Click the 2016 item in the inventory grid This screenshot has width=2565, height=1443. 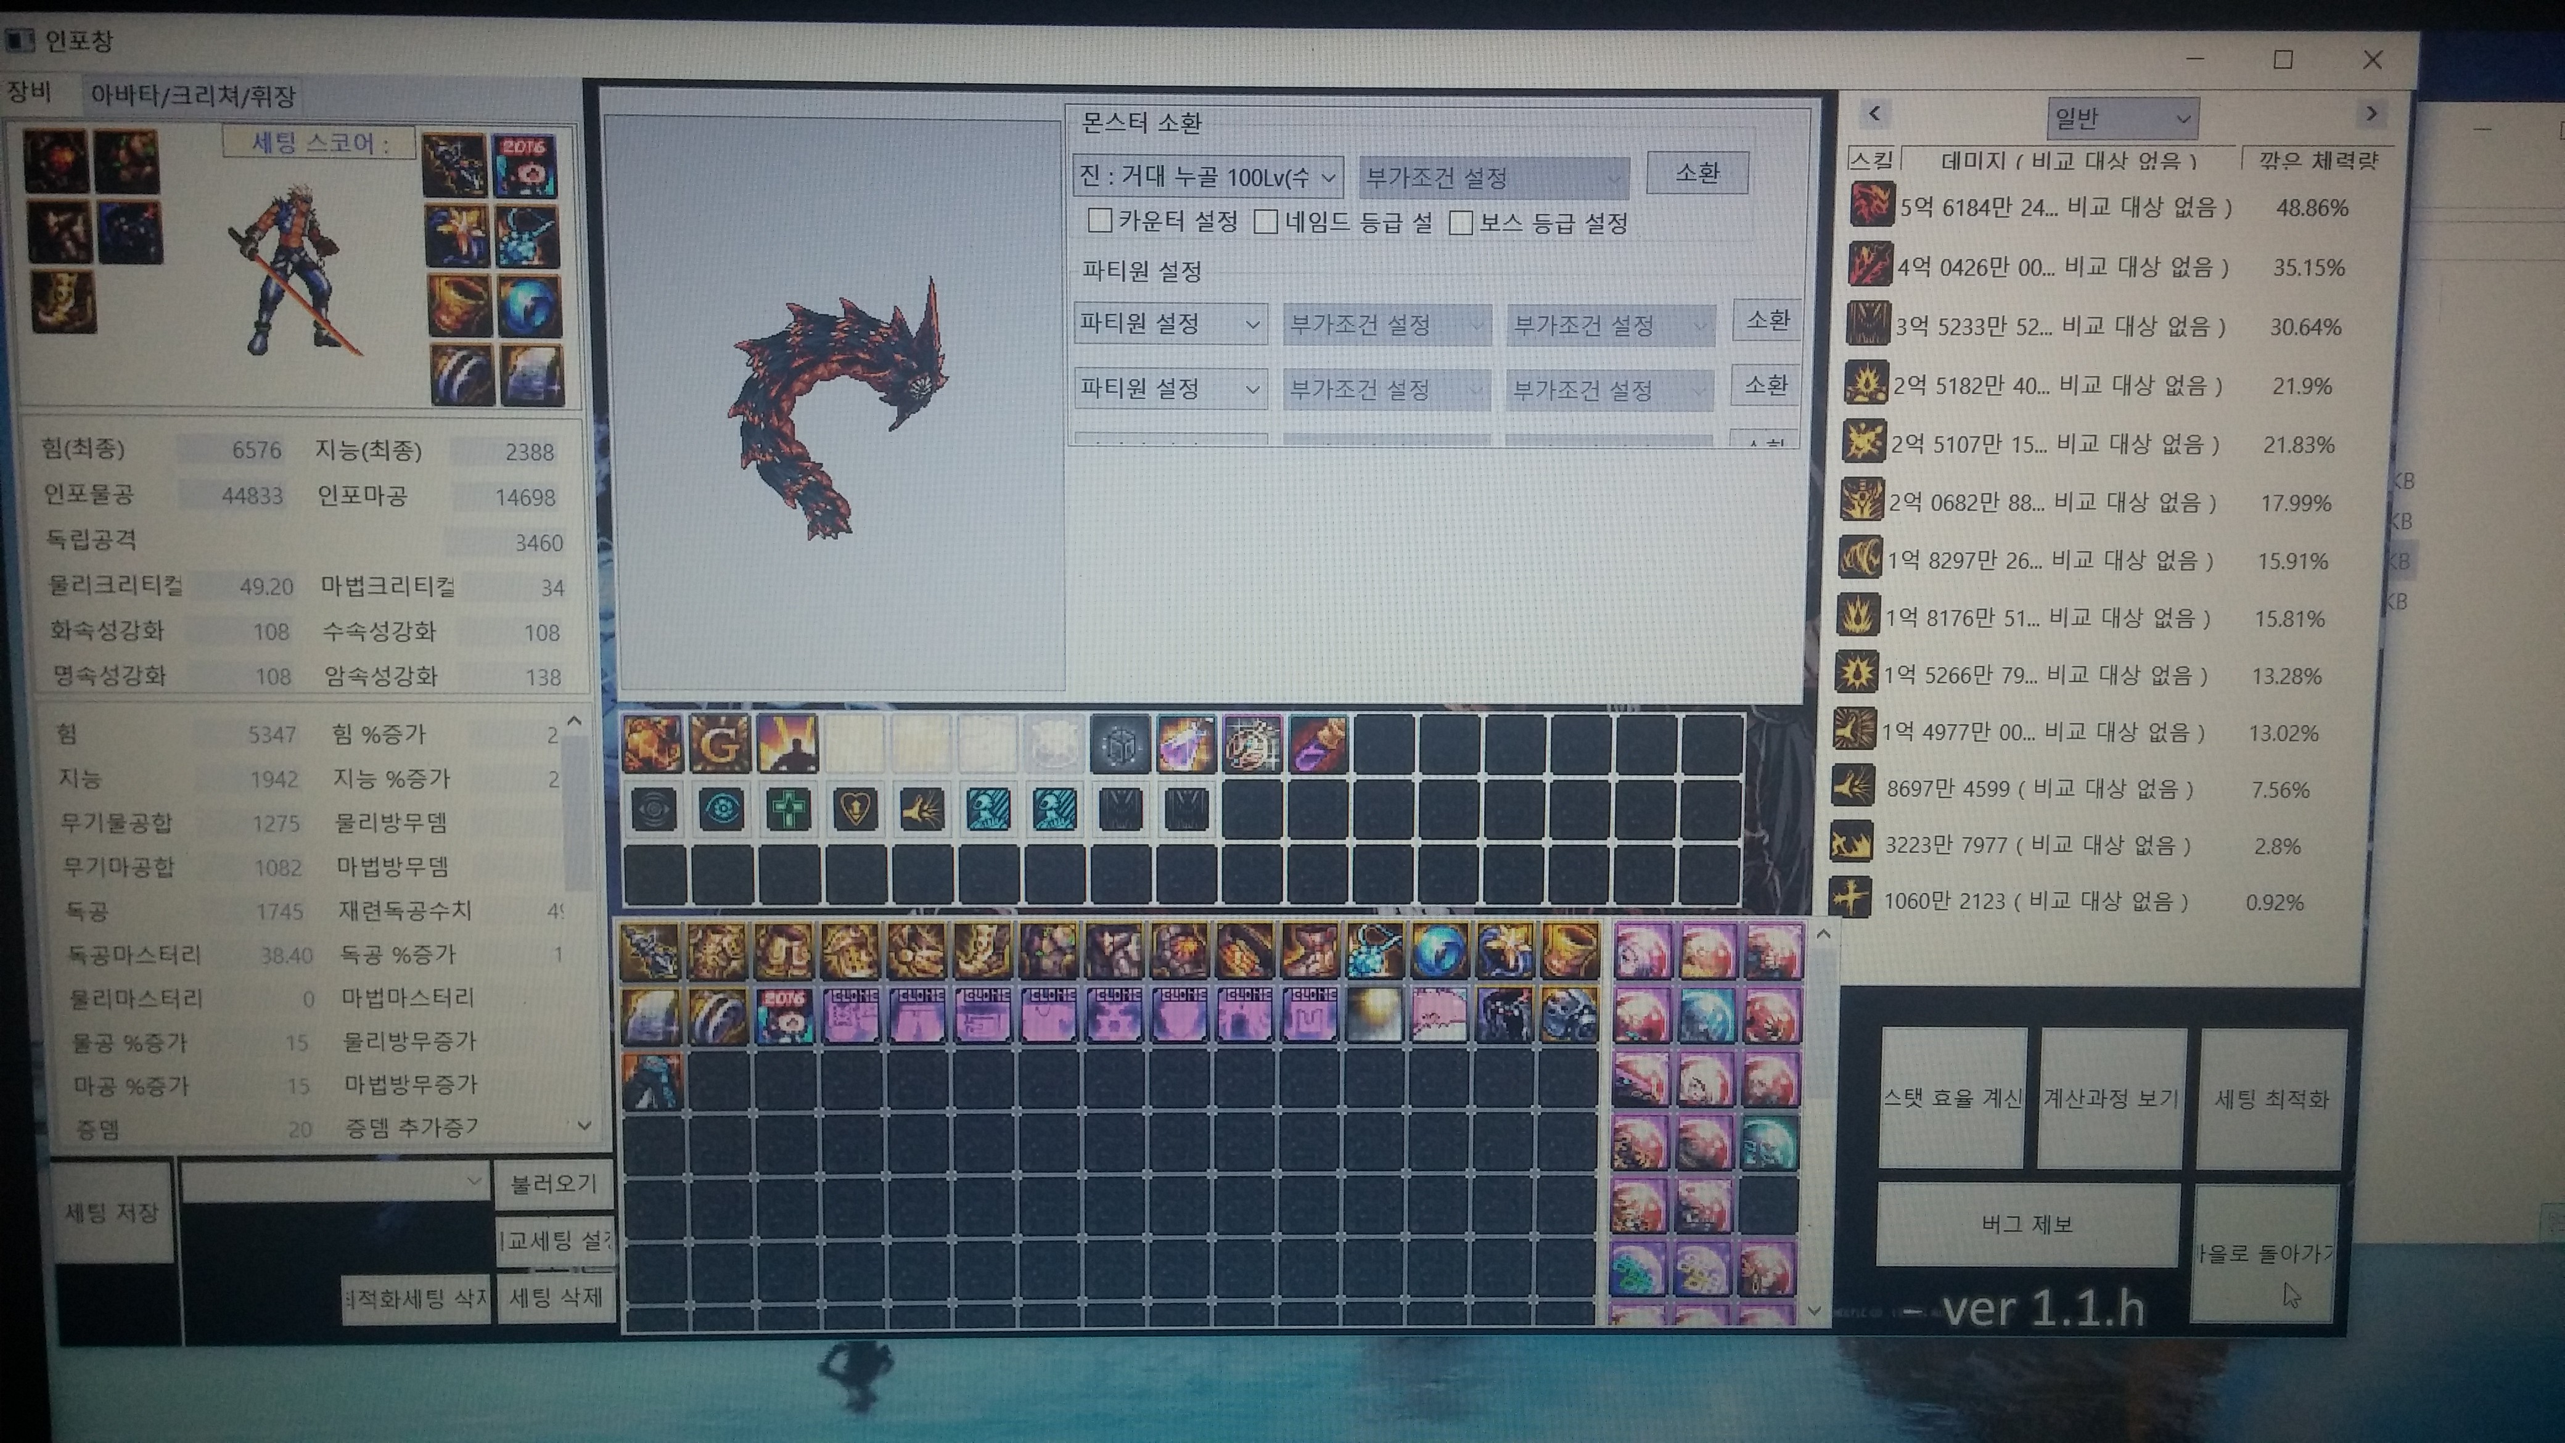pyautogui.click(x=784, y=1016)
